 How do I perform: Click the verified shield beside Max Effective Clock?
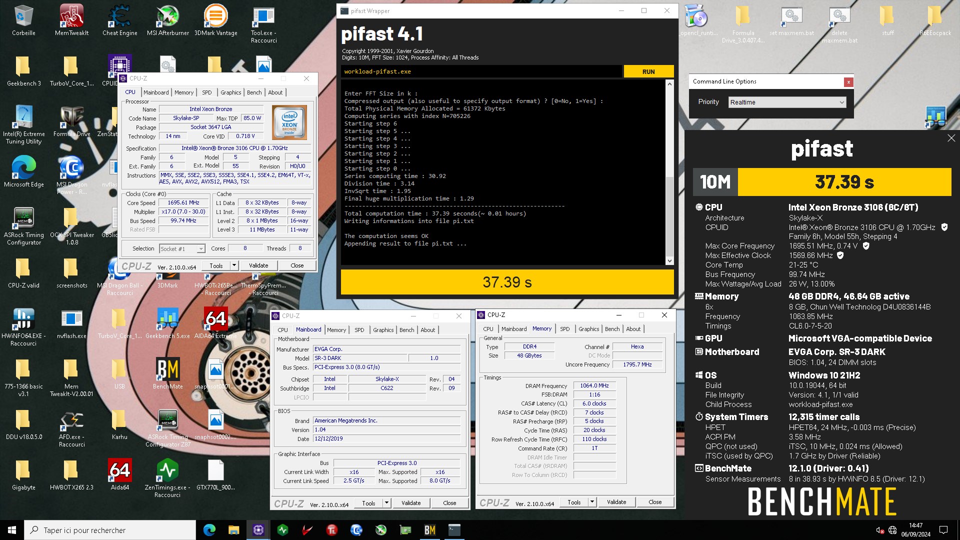(840, 255)
